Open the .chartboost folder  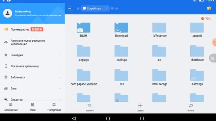[197, 53]
